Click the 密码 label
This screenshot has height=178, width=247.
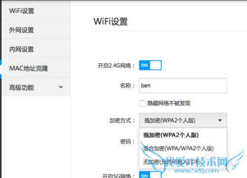click(127, 141)
